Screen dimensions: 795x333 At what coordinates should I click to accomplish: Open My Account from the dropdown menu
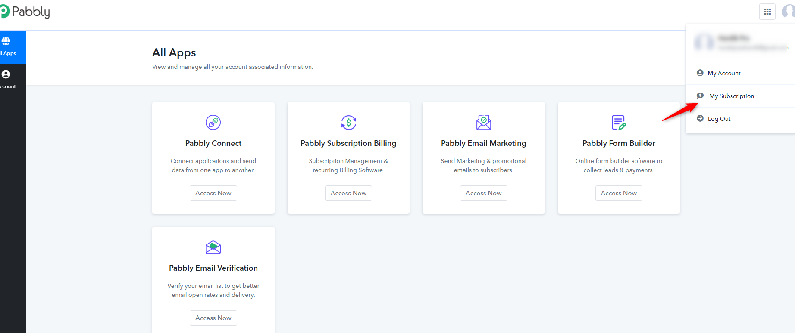point(740,73)
